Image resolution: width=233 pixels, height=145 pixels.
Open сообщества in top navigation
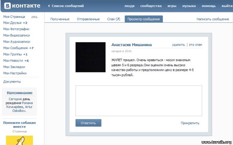(151, 6)
